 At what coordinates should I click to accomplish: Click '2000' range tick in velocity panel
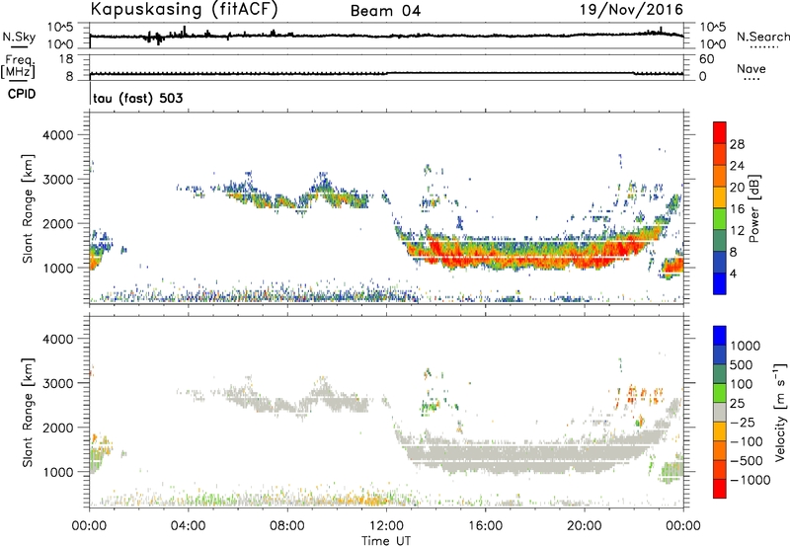57,428
